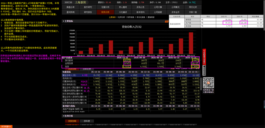Viewport: 265px width, 128px height.
Task: Click the stock name 上海新阳
Action: tap(80, 2)
